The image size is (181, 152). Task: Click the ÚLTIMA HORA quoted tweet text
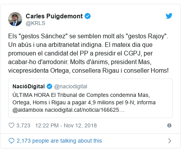pos(84,102)
